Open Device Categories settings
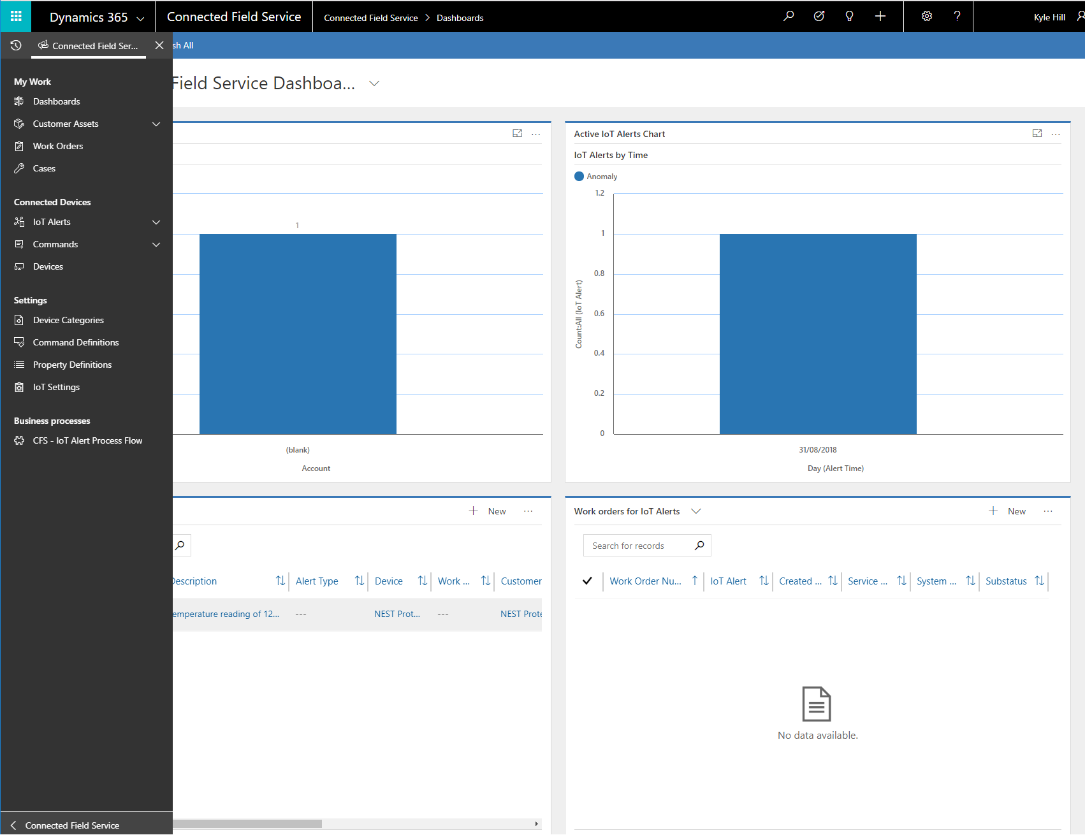 click(x=68, y=320)
